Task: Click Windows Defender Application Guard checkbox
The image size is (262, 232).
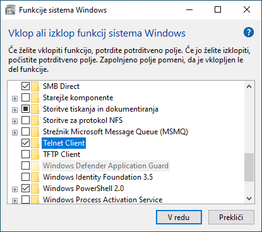Action: 25,166
